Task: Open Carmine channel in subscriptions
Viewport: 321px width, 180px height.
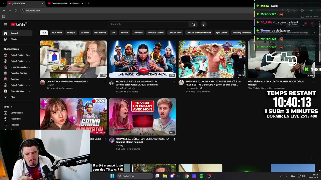Action: point(17,79)
